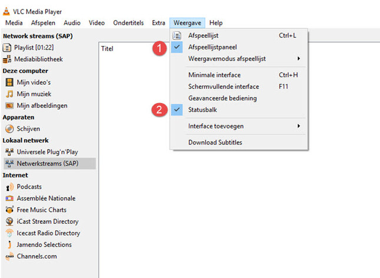Click the Universele Plug'n'Play network icon
Image resolution: width=380 pixels, height=278 pixels.
pyautogui.click(x=9, y=152)
